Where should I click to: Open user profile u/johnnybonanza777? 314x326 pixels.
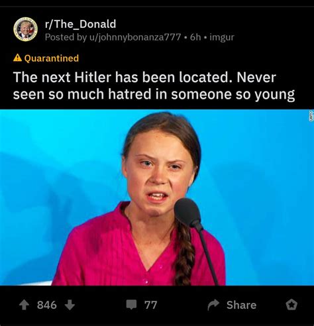tap(135, 37)
